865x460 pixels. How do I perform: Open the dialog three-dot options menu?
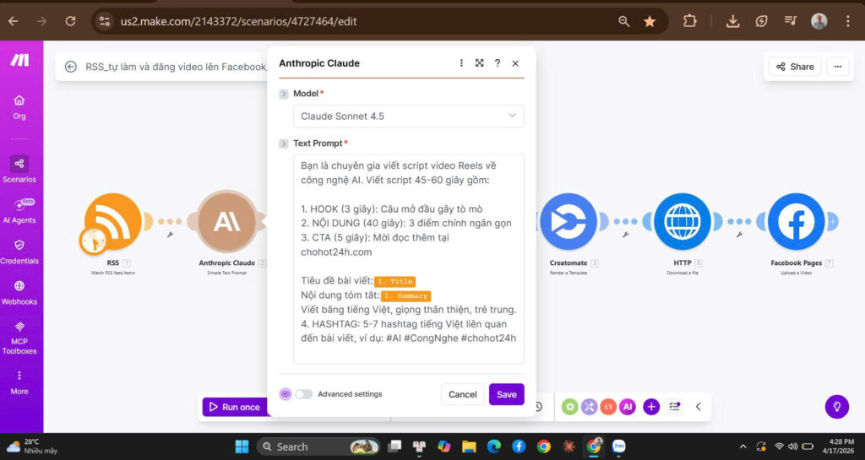(461, 63)
